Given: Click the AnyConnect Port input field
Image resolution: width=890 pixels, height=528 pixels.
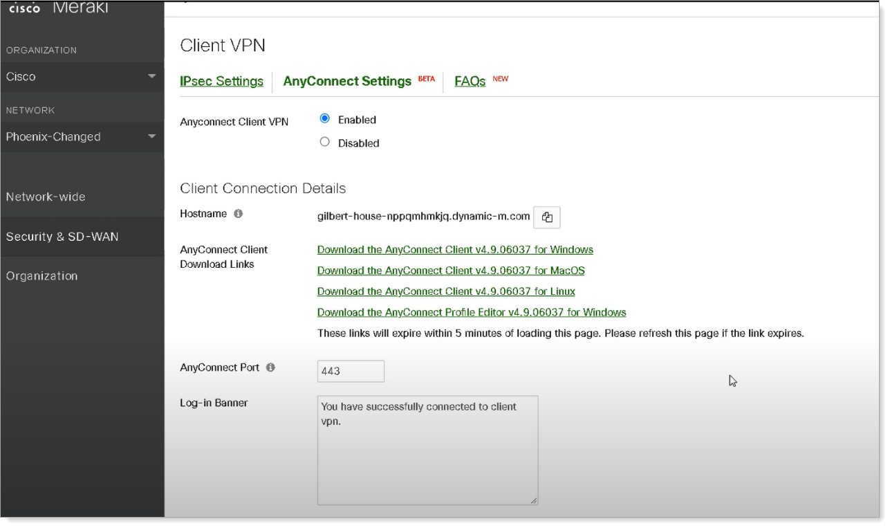Looking at the screenshot, I should pyautogui.click(x=350, y=371).
